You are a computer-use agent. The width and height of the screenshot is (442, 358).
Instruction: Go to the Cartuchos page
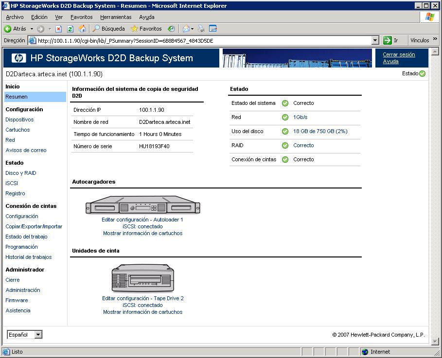point(18,130)
